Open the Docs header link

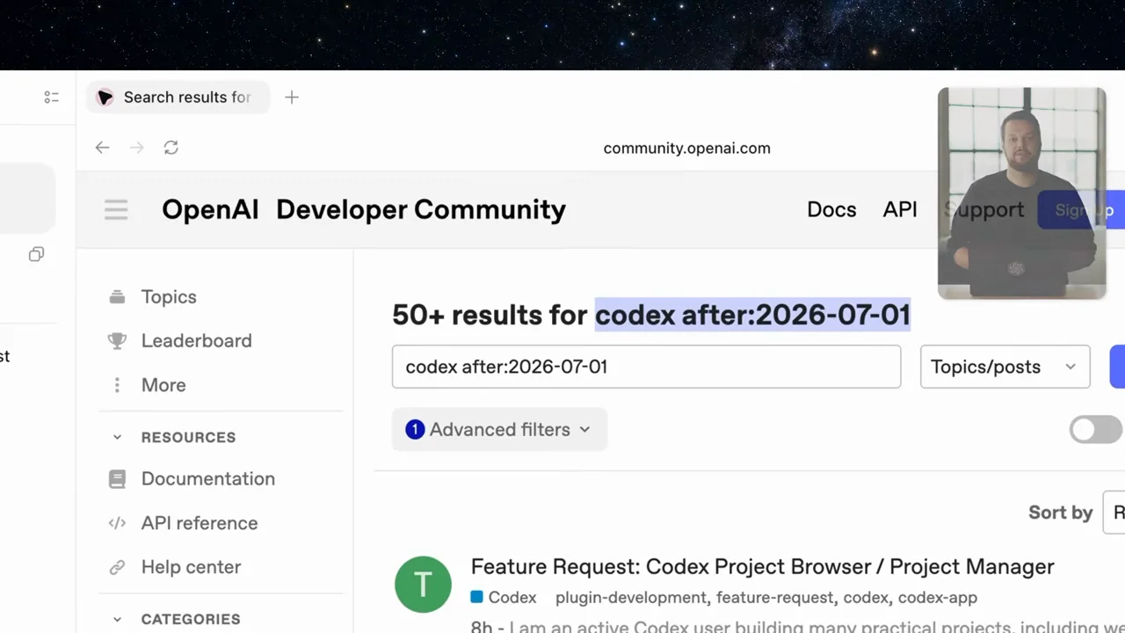coord(831,209)
